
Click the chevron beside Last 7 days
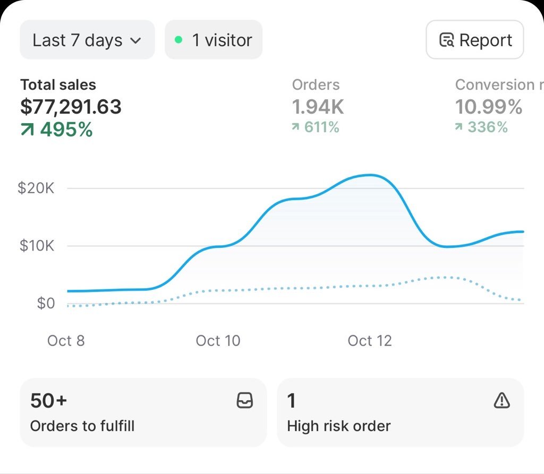coord(136,41)
